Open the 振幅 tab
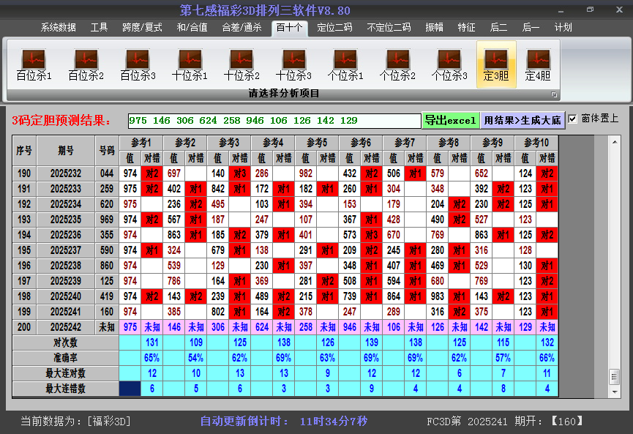The width and height of the screenshot is (633, 434). (434, 28)
